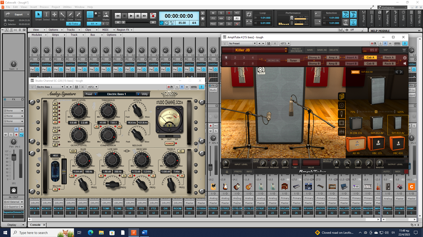423x237 pixels.
Task: Arm the transport record button
Action: (153, 16)
